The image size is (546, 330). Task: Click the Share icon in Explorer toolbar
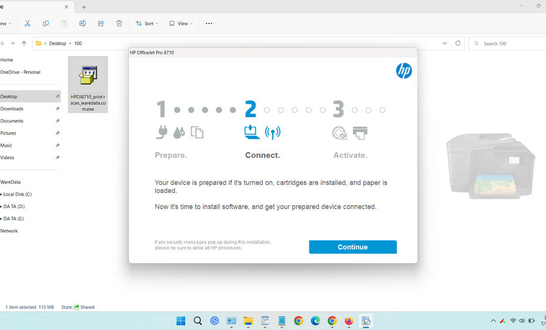click(x=101, y=23)
